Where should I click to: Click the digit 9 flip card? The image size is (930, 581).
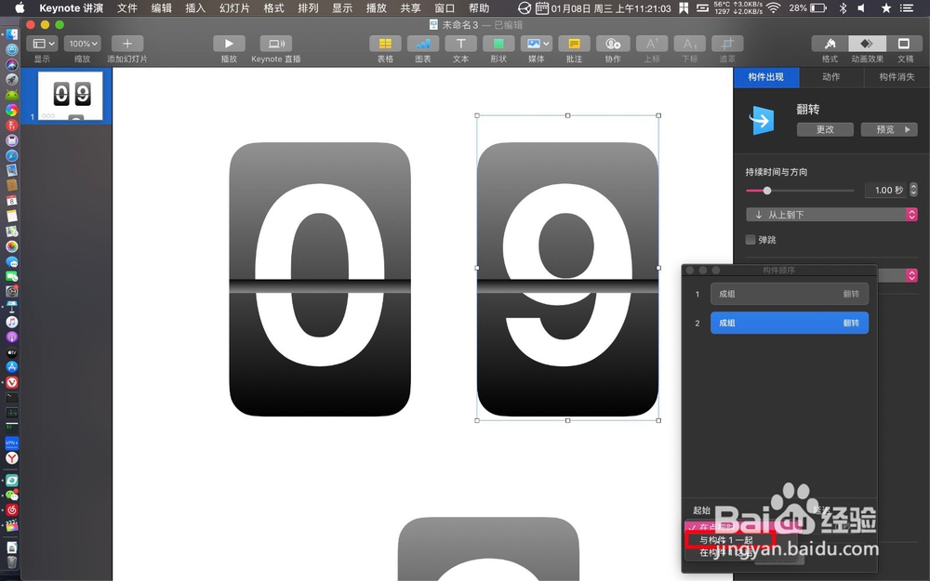(567, 279)
